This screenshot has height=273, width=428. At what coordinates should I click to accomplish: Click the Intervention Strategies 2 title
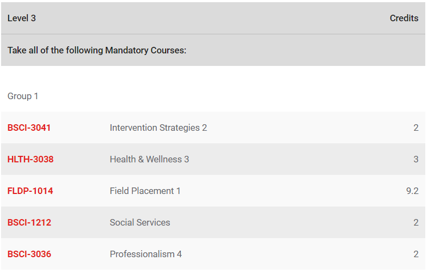[x=158, y=128]
